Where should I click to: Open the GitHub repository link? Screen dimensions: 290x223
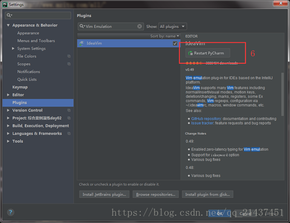[x=206, y=119]
